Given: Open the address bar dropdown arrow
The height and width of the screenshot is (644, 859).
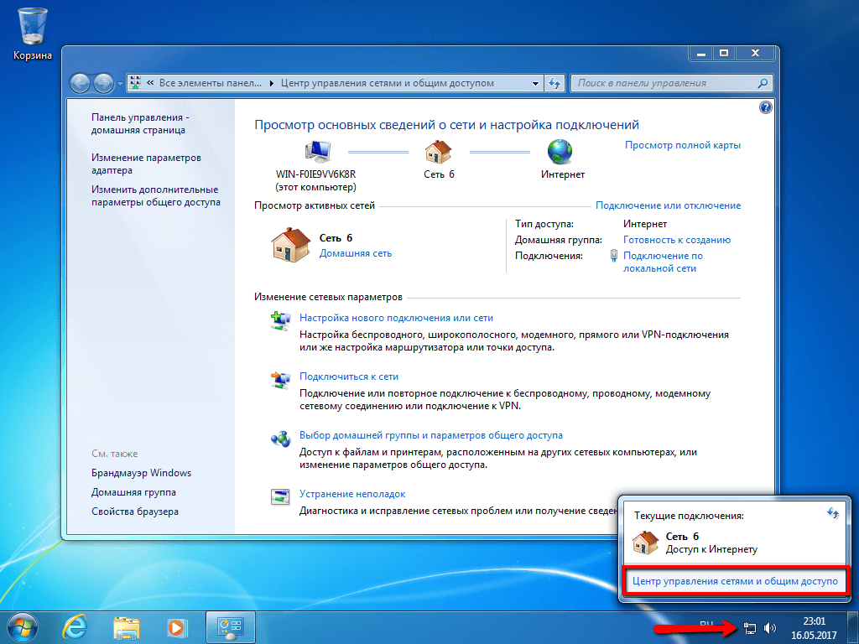Looking at the screenshot, I should [534, 83].
